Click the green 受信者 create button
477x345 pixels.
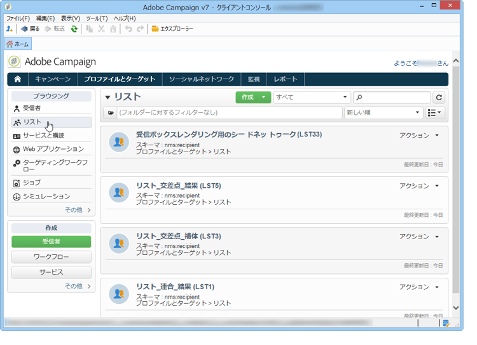[51, 242]
